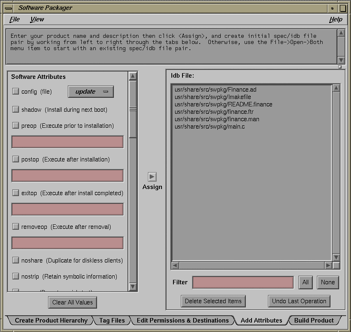This screenshot has height=332, width=351.
Task: Click the Assign arrow icon
Action: (x=152, y=177)
